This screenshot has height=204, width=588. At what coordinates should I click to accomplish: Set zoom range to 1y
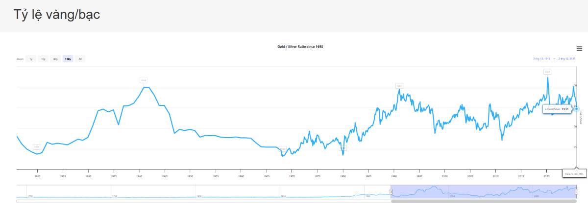point(31,59)
